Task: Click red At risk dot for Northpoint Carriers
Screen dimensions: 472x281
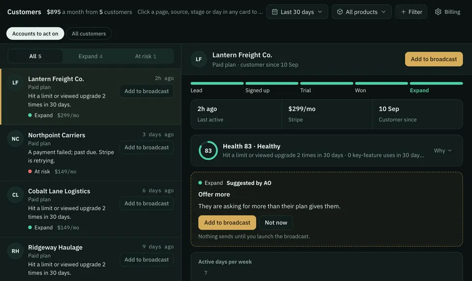Action: 30,171
